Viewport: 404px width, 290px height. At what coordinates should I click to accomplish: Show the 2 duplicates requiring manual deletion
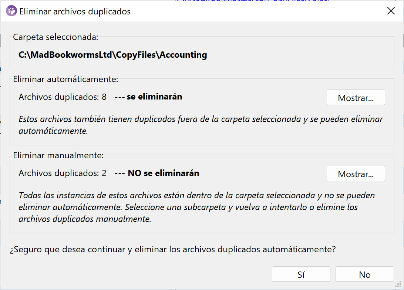[x=356, y=174]
